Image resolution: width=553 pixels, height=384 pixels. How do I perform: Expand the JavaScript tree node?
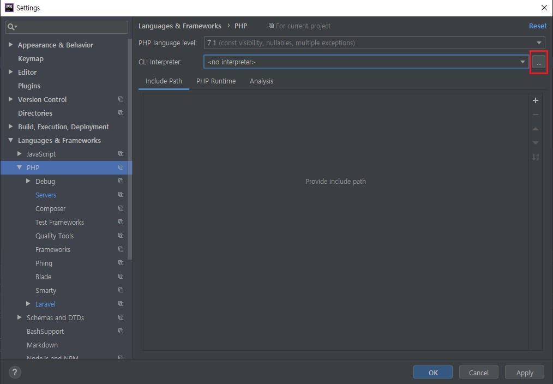(x=20, y=154)
